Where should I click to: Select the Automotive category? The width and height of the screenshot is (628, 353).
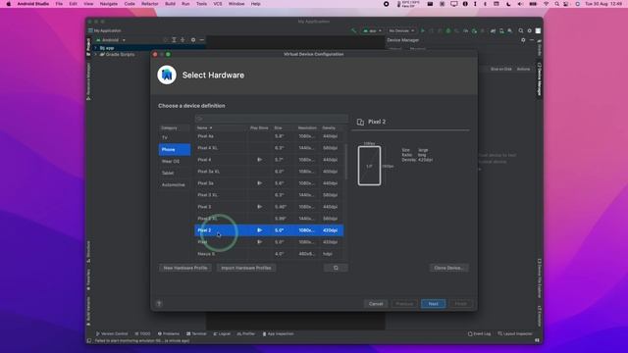175,185
